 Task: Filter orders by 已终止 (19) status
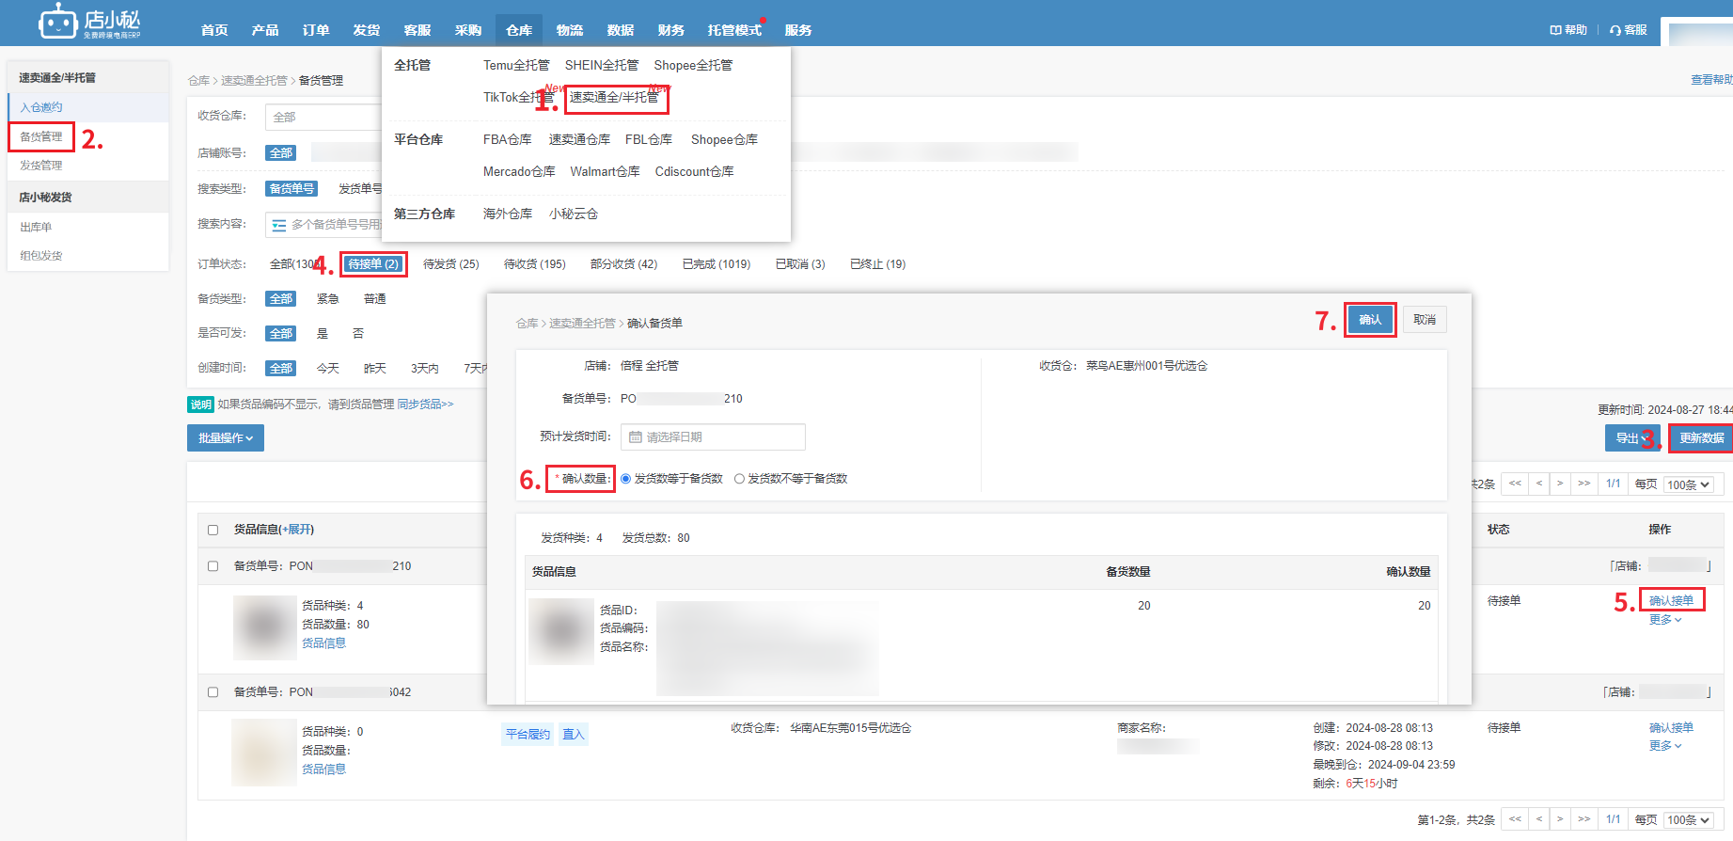877,264
